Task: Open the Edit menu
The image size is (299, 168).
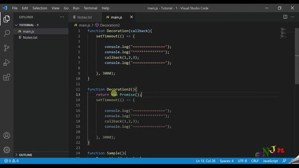Action: coord(25,8)
